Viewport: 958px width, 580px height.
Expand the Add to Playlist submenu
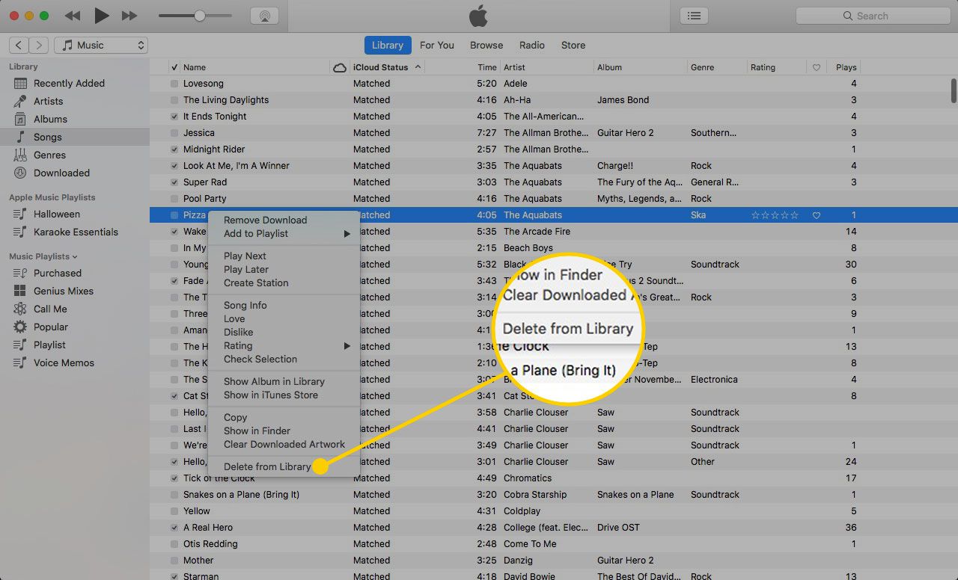click(284, 234)
